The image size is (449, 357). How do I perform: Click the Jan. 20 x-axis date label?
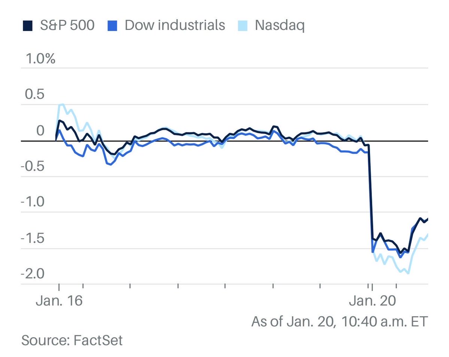pos(373,301)
